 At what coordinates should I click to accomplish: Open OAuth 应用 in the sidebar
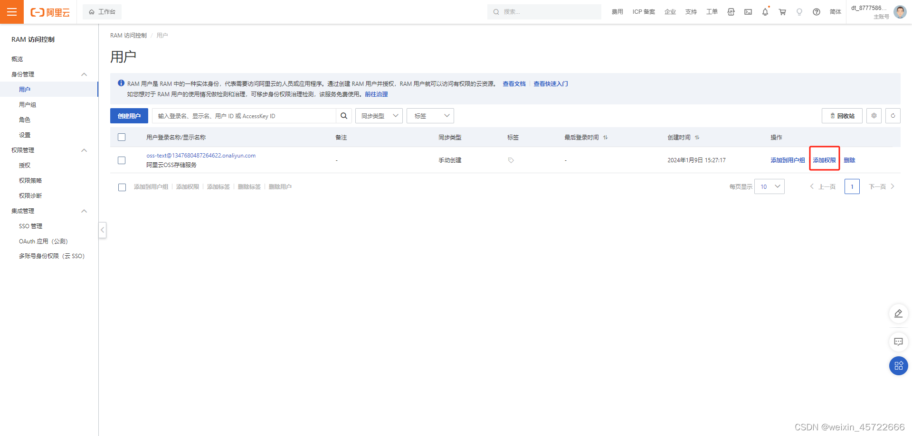point(44,241)
